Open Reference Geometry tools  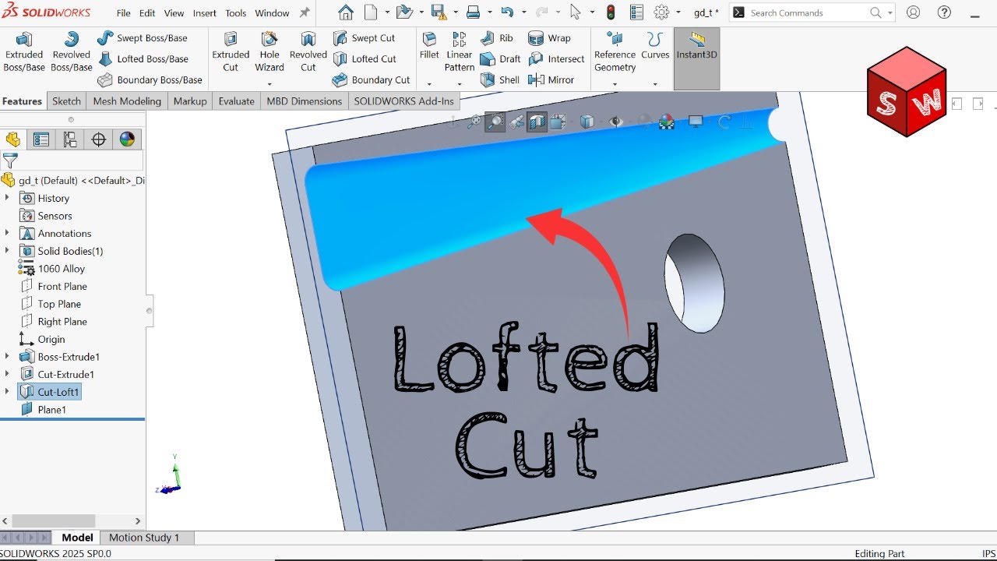(x=615, y=51)
